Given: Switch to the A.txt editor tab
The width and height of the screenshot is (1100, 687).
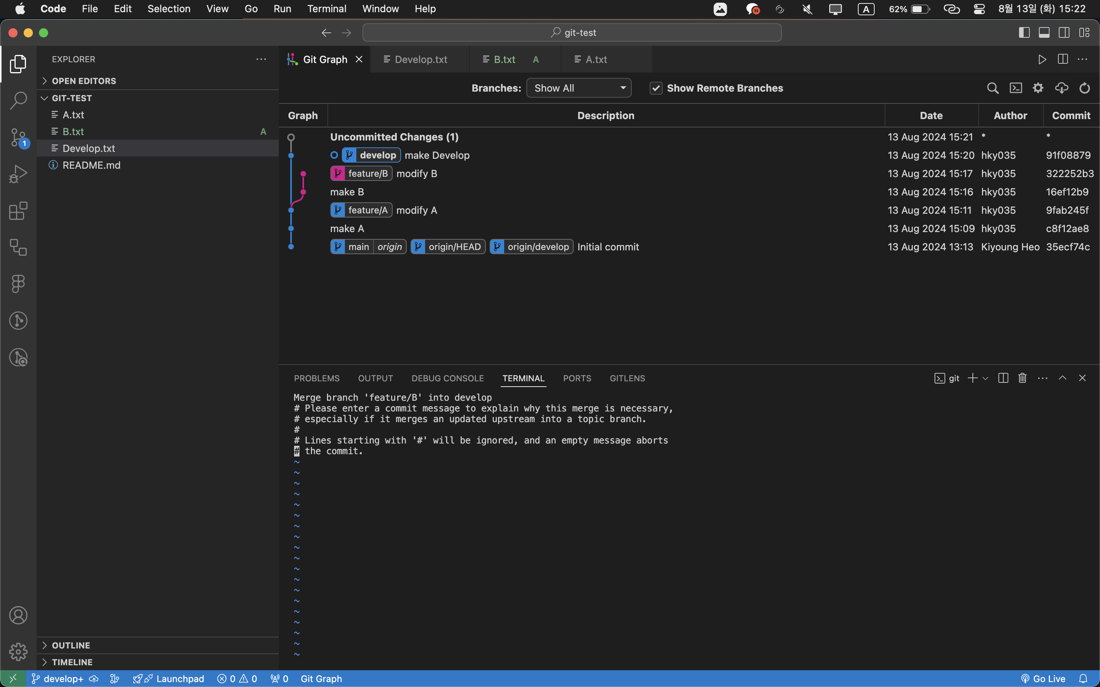Looking at the screenshot, I should [x=607, y=59].
